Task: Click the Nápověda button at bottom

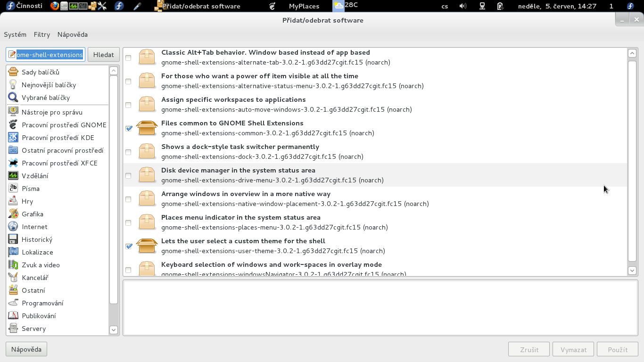Action: [x=26, y=349]
